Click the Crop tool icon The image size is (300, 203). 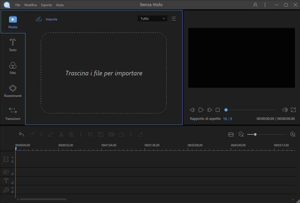tap(90, 134)
